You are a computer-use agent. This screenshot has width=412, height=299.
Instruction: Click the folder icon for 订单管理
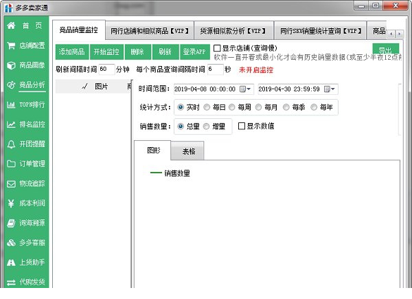[11, 164]
